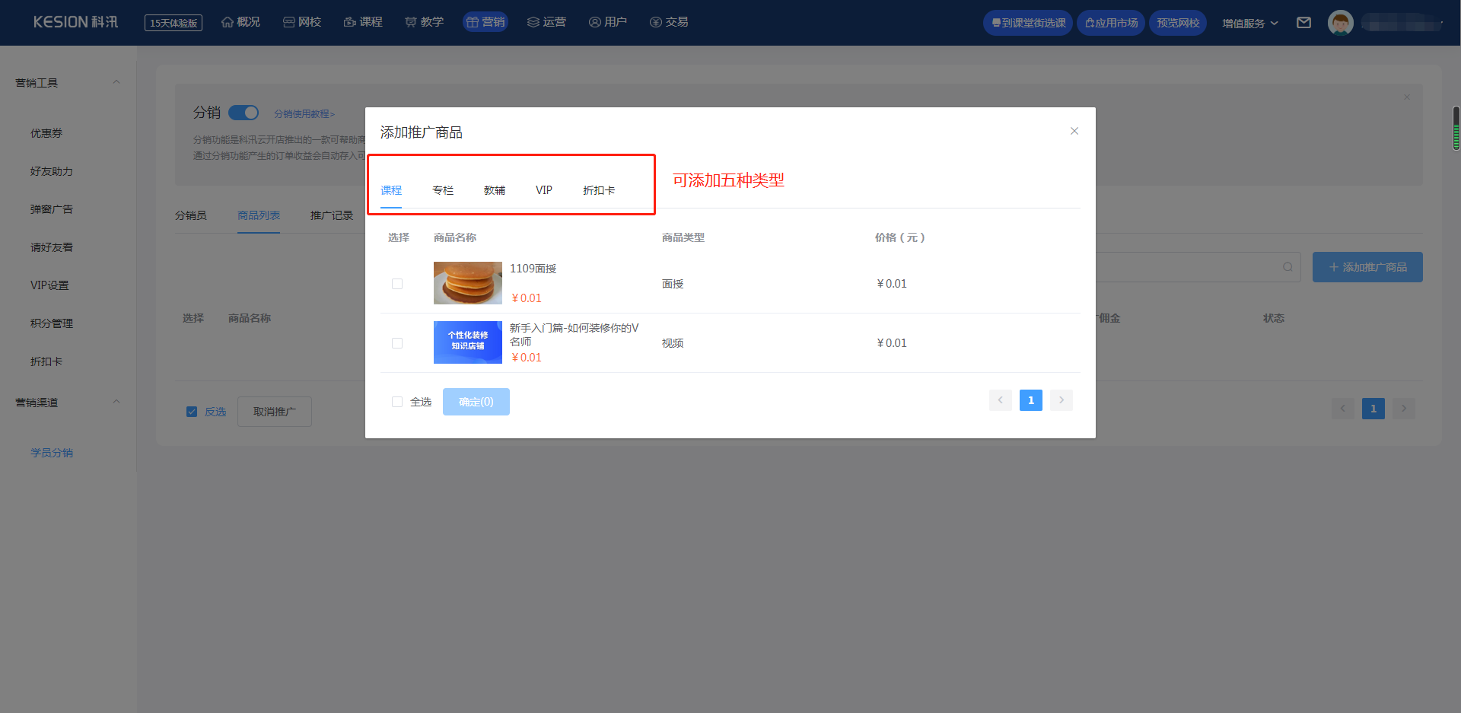
Task: Click the 新手入门篇 product name
Action: (575, 335)
